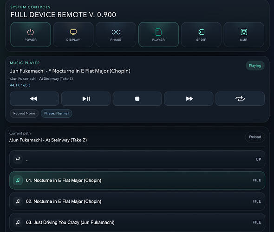Open 03. Just Driving You Crazy file
This screenshot has height=232, width=274.
click(137, 222)
